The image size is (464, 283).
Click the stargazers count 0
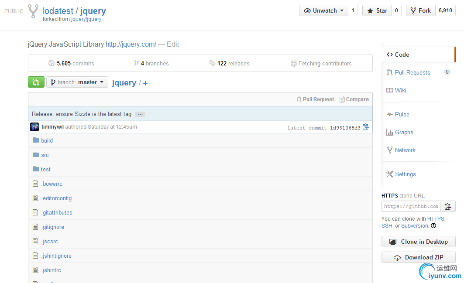point(396,10)
